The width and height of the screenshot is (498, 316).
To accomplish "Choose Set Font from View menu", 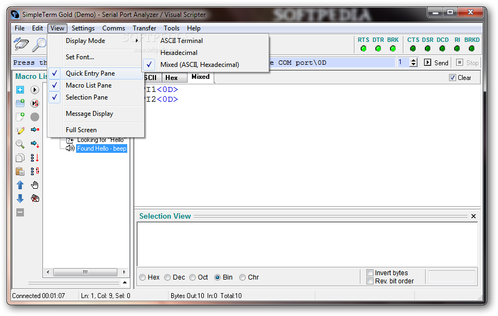I will (x=95, y=57).
